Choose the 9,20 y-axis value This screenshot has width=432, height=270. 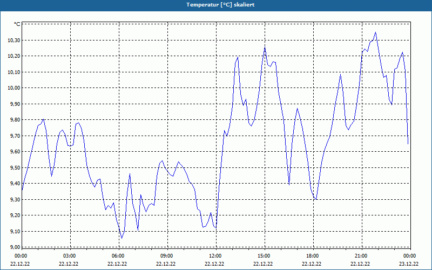tap(15, 215)
